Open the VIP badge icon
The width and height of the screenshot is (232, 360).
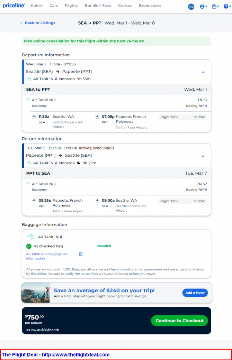pyautogui.click(x=191, y=7)
